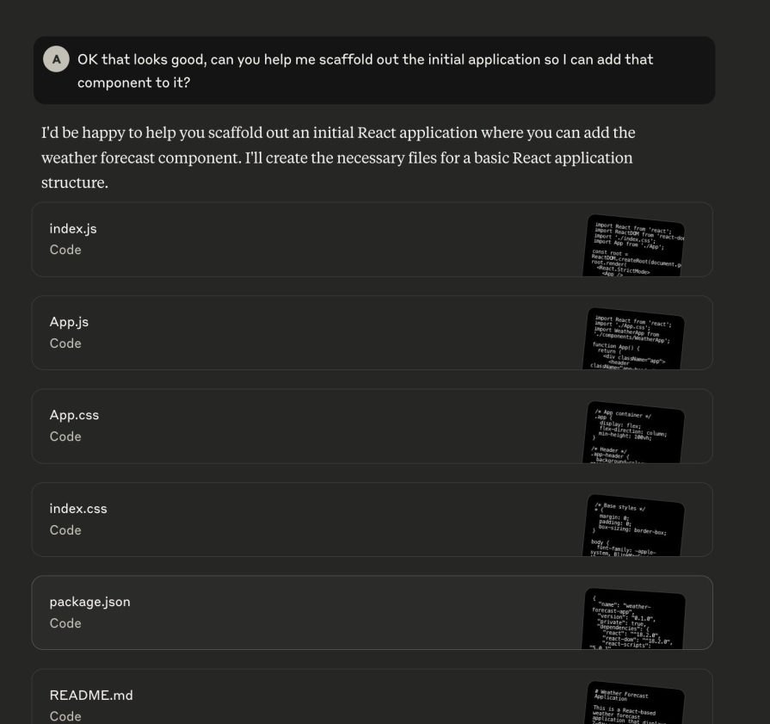Select the App.js artifact title
This screenshot has width=770, height=724.
tap(69, 322)
